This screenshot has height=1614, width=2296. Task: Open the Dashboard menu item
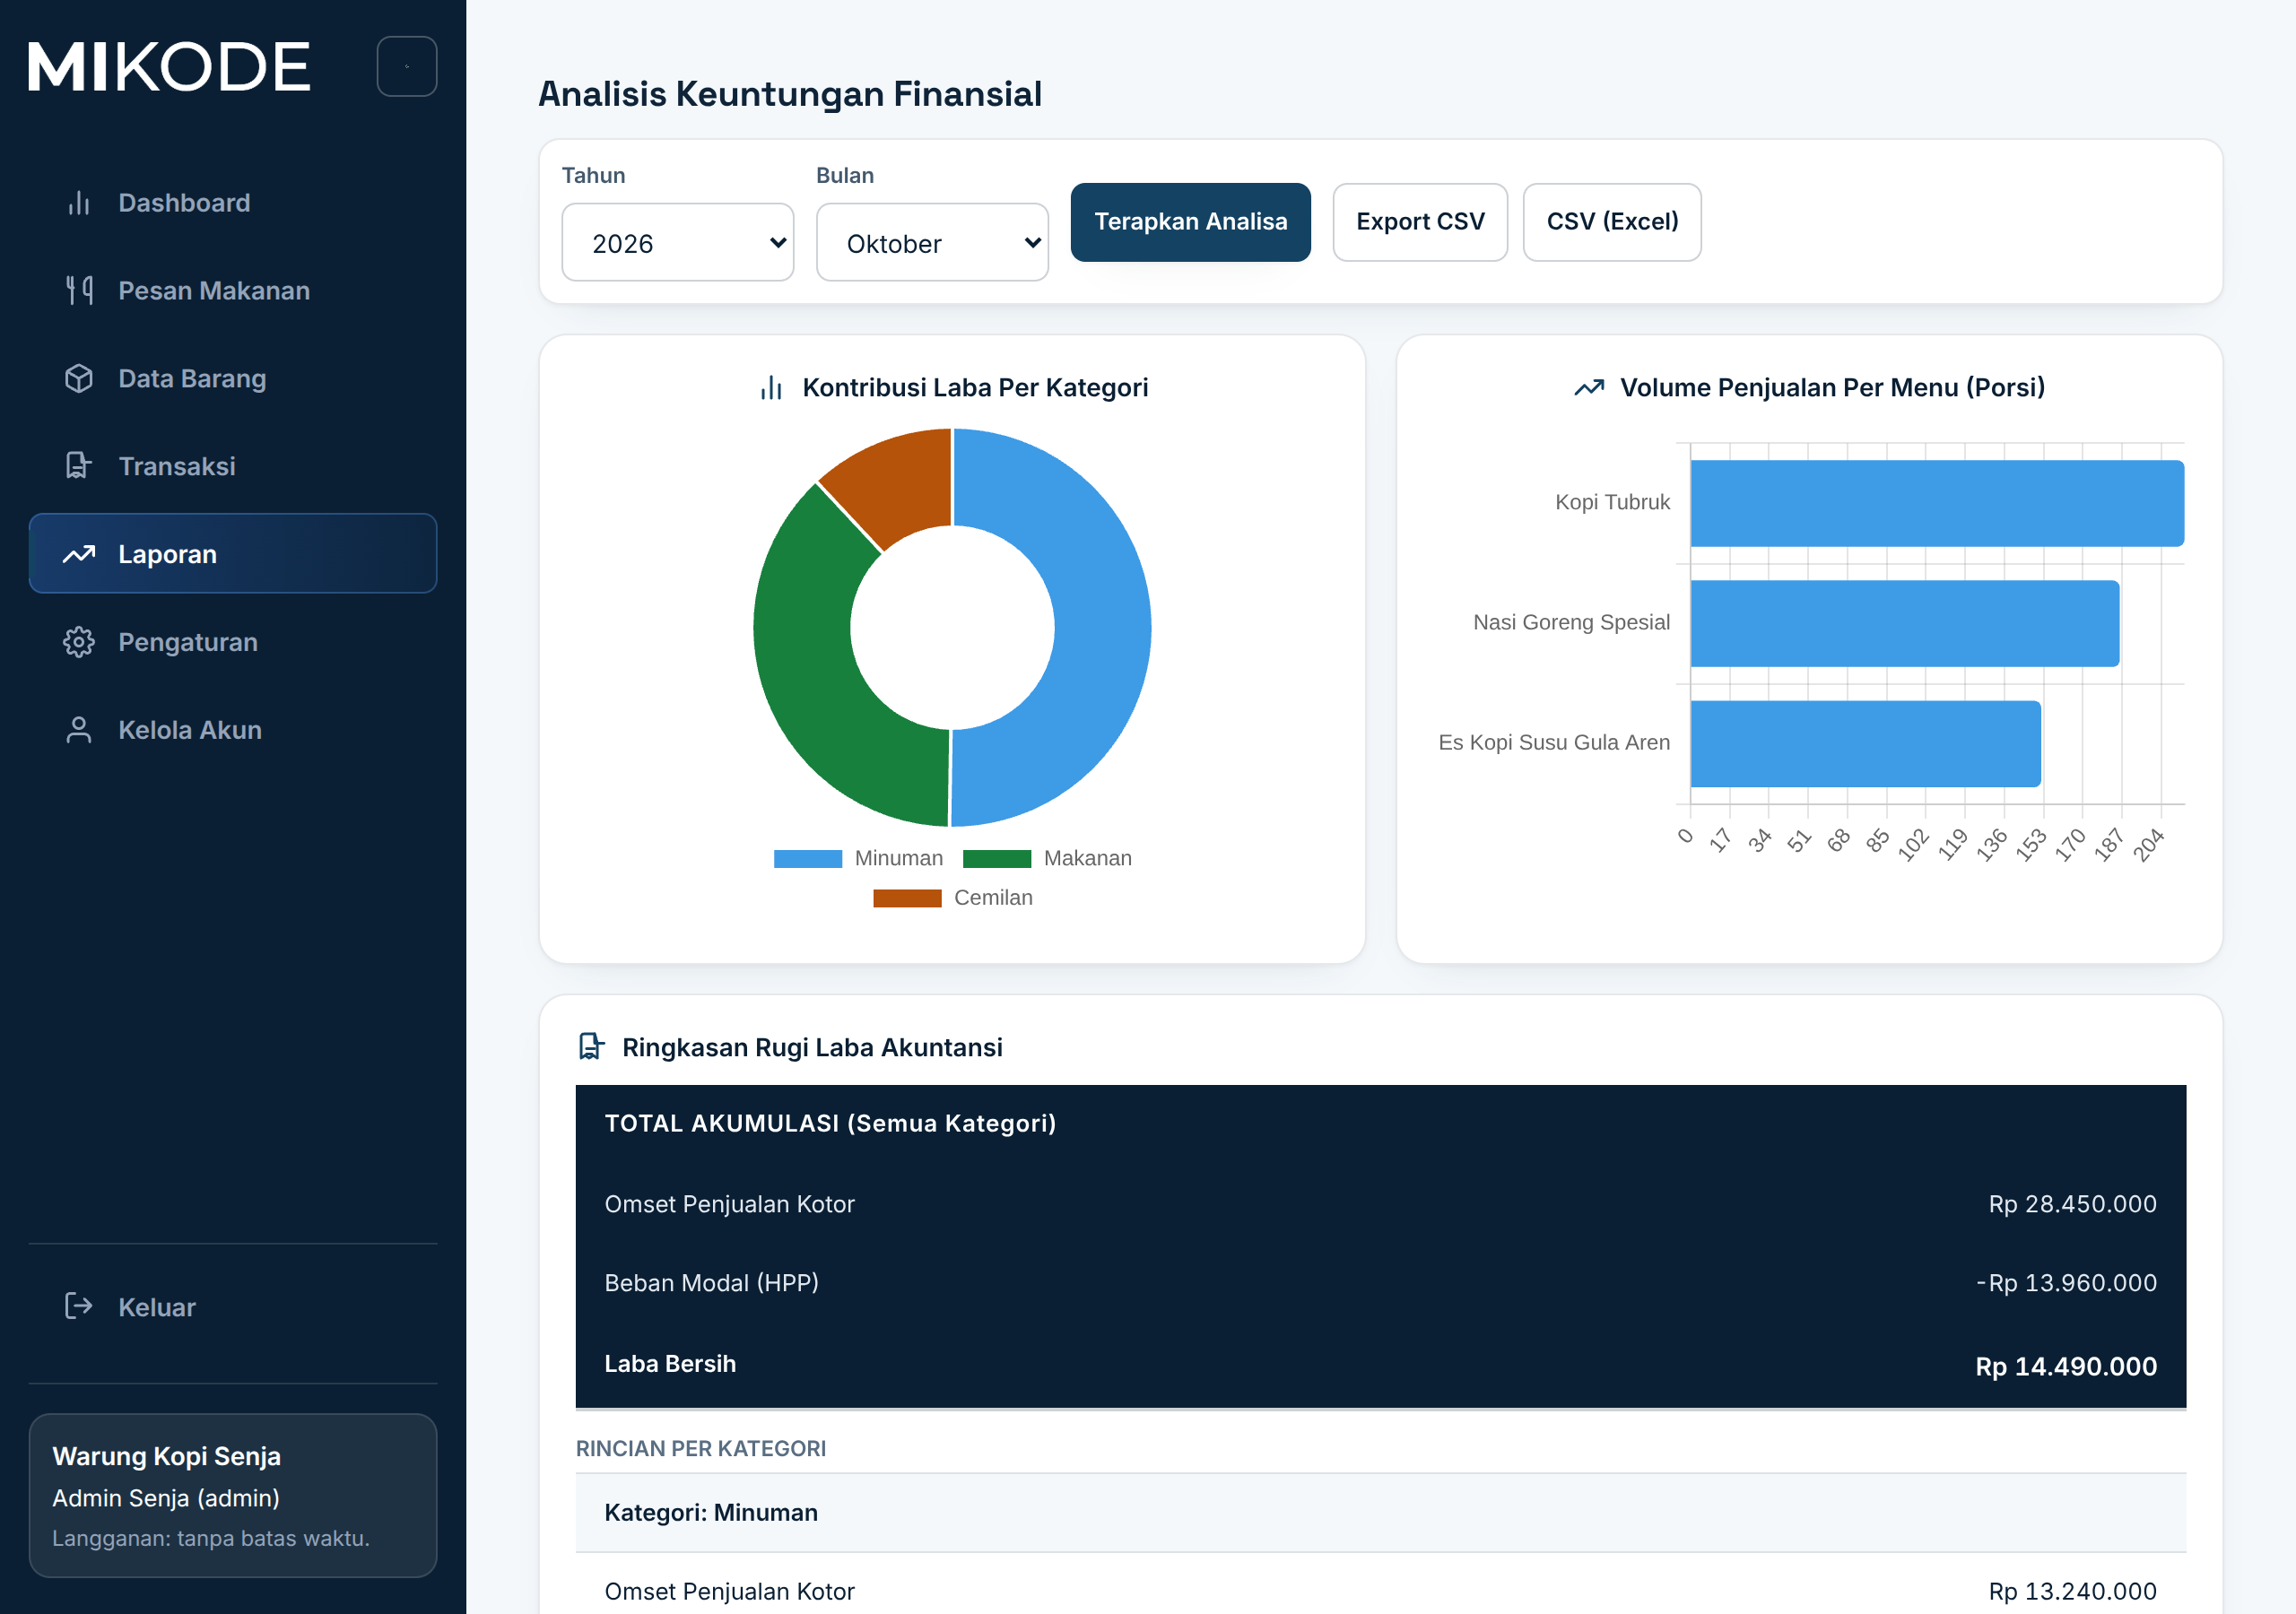point(233,203)
